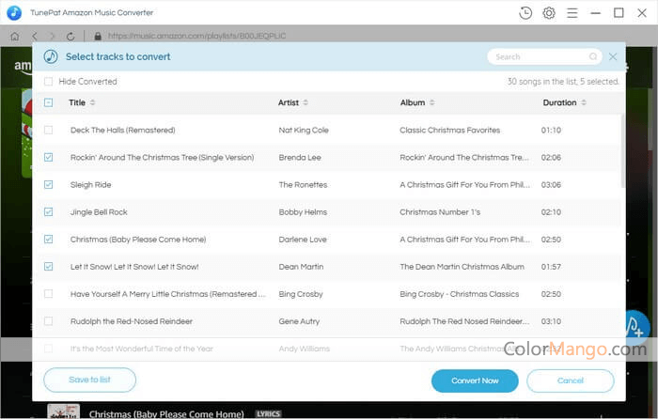
Task: Go to browser home icon
Action: coord(14,36)
